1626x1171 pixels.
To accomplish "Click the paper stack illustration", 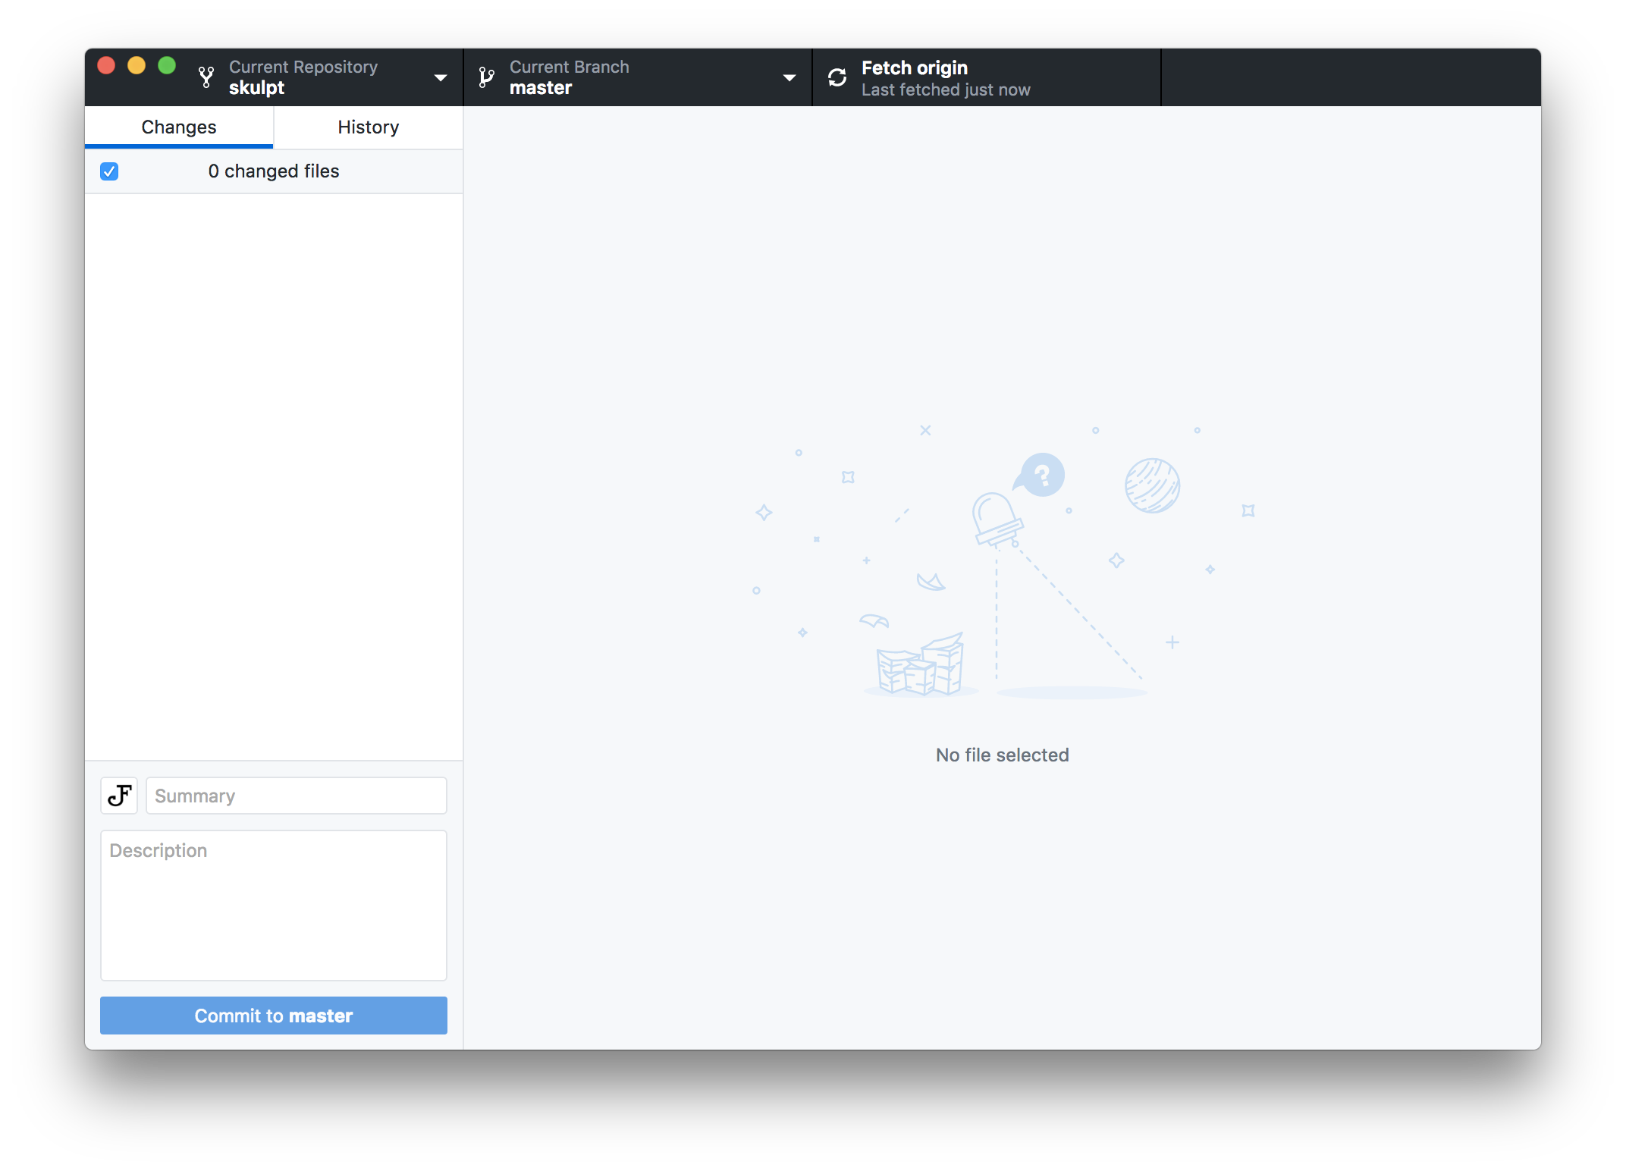I will point(918,666).
